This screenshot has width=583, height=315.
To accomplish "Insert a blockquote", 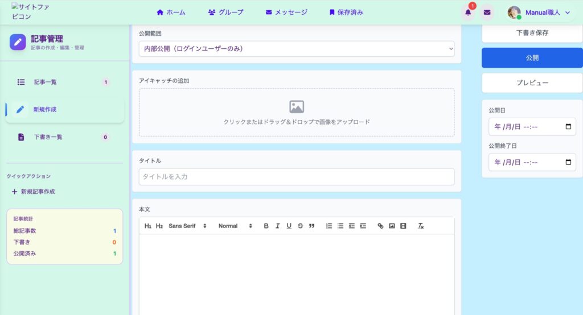I will (x=311, y=226).
